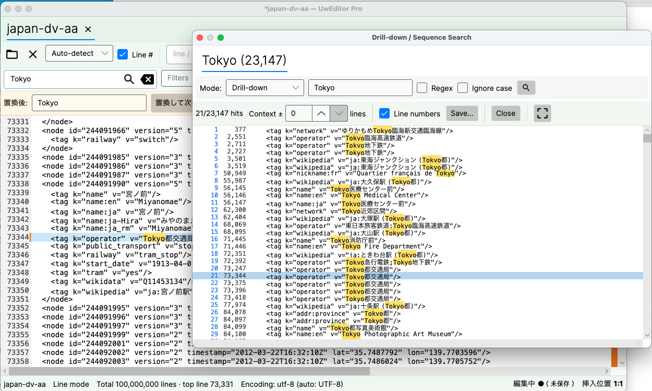Select result row 17 Tokyo Fire Department
This screenshot has width=652, height=391.
click(418, 246)
